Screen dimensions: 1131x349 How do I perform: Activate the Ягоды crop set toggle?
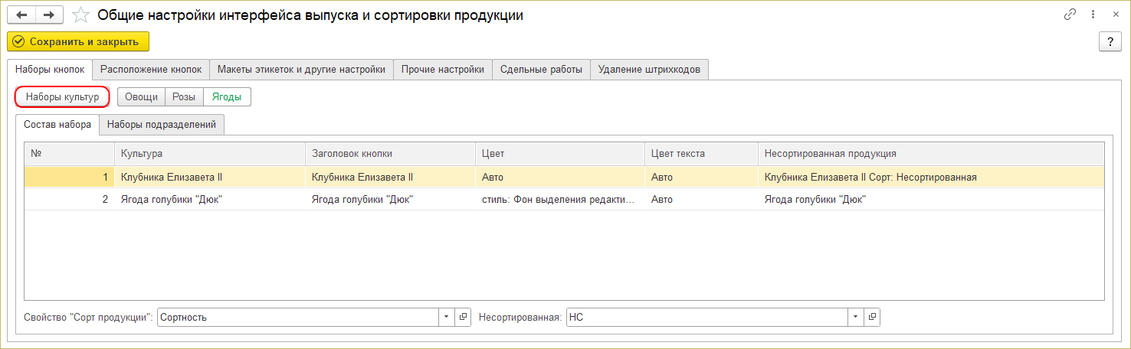[x=227, y=97]
